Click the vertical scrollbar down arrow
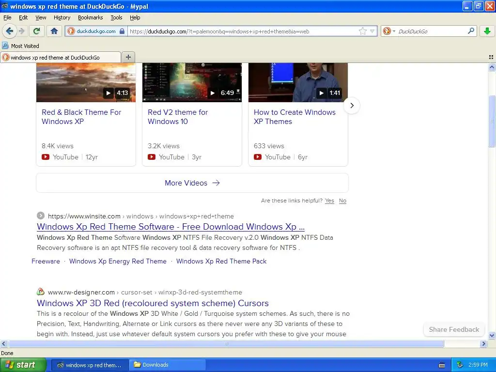The height and width of the screenshot is (372, 496). point(492,335)
